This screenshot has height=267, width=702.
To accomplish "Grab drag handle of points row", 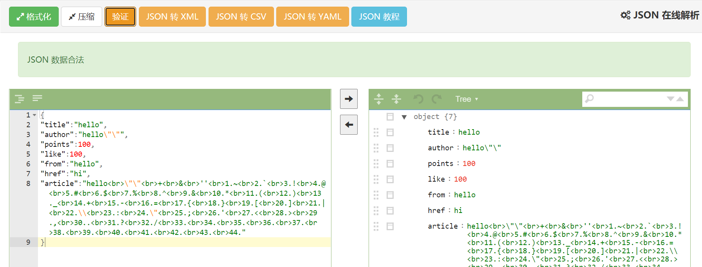I will (376, 164).
